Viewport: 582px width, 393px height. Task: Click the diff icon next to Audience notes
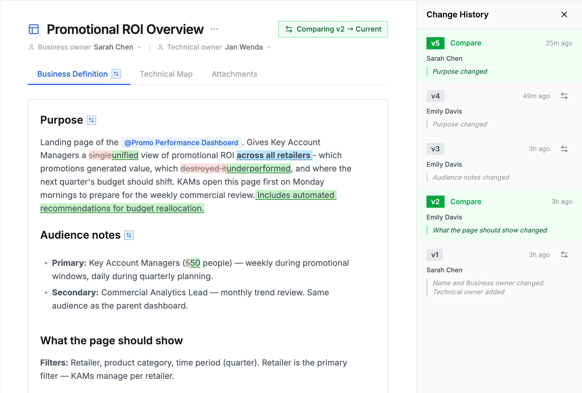click(129, 235)
